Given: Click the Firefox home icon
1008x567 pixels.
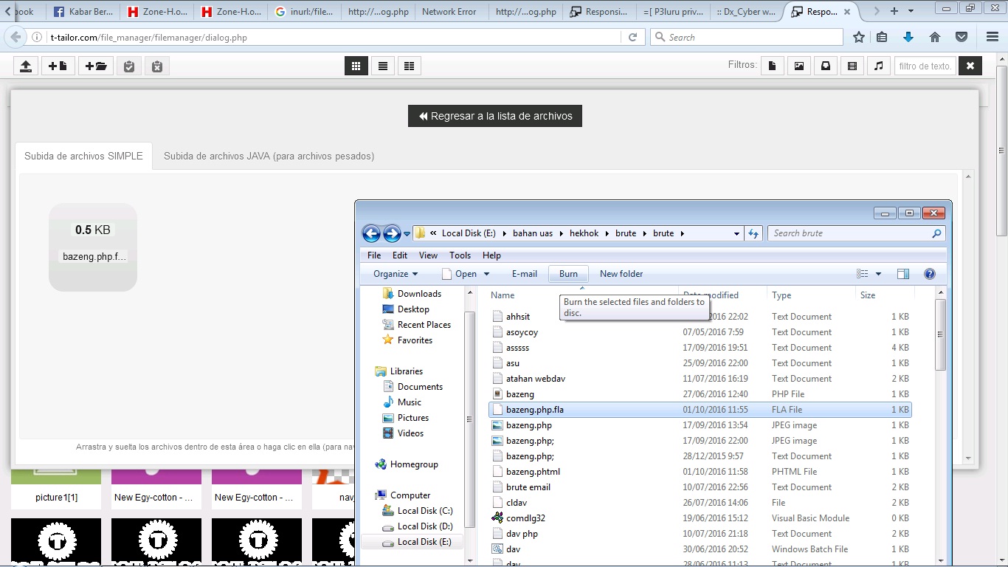Looking at the screenshot, I should tap(936, 36).
